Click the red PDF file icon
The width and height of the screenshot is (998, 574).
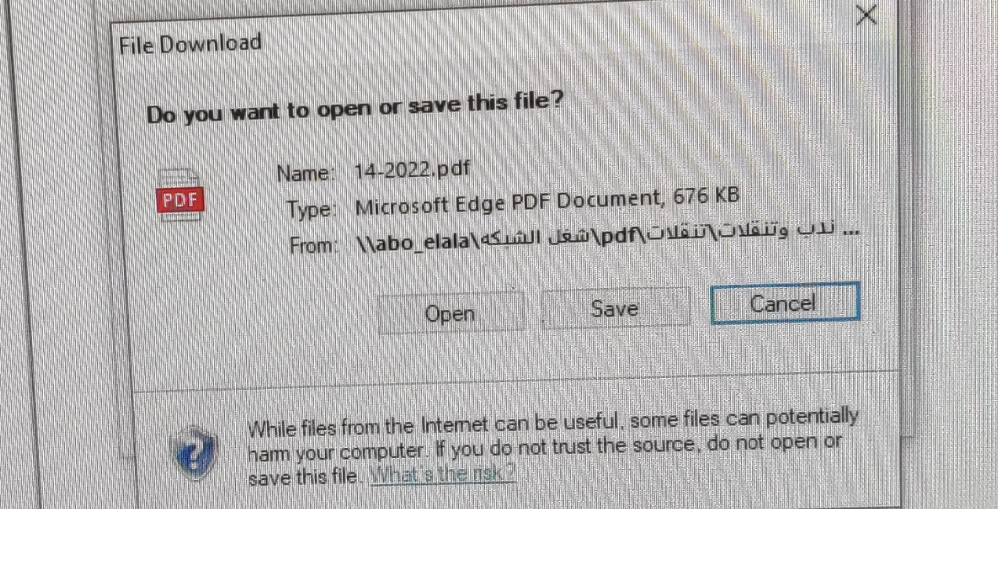[x=180, y=196]
